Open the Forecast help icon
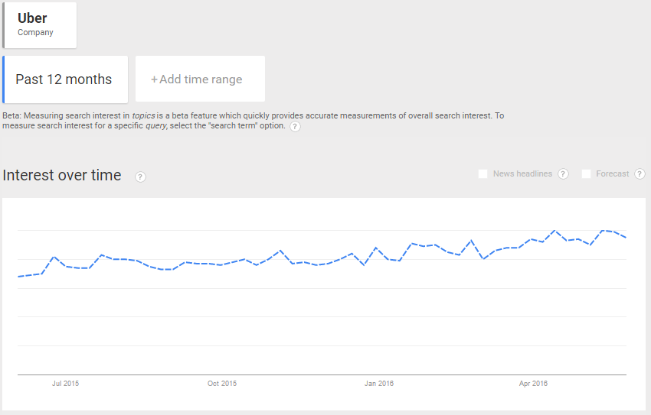Viewport: 651px width, 415px height. pos(640,174)
